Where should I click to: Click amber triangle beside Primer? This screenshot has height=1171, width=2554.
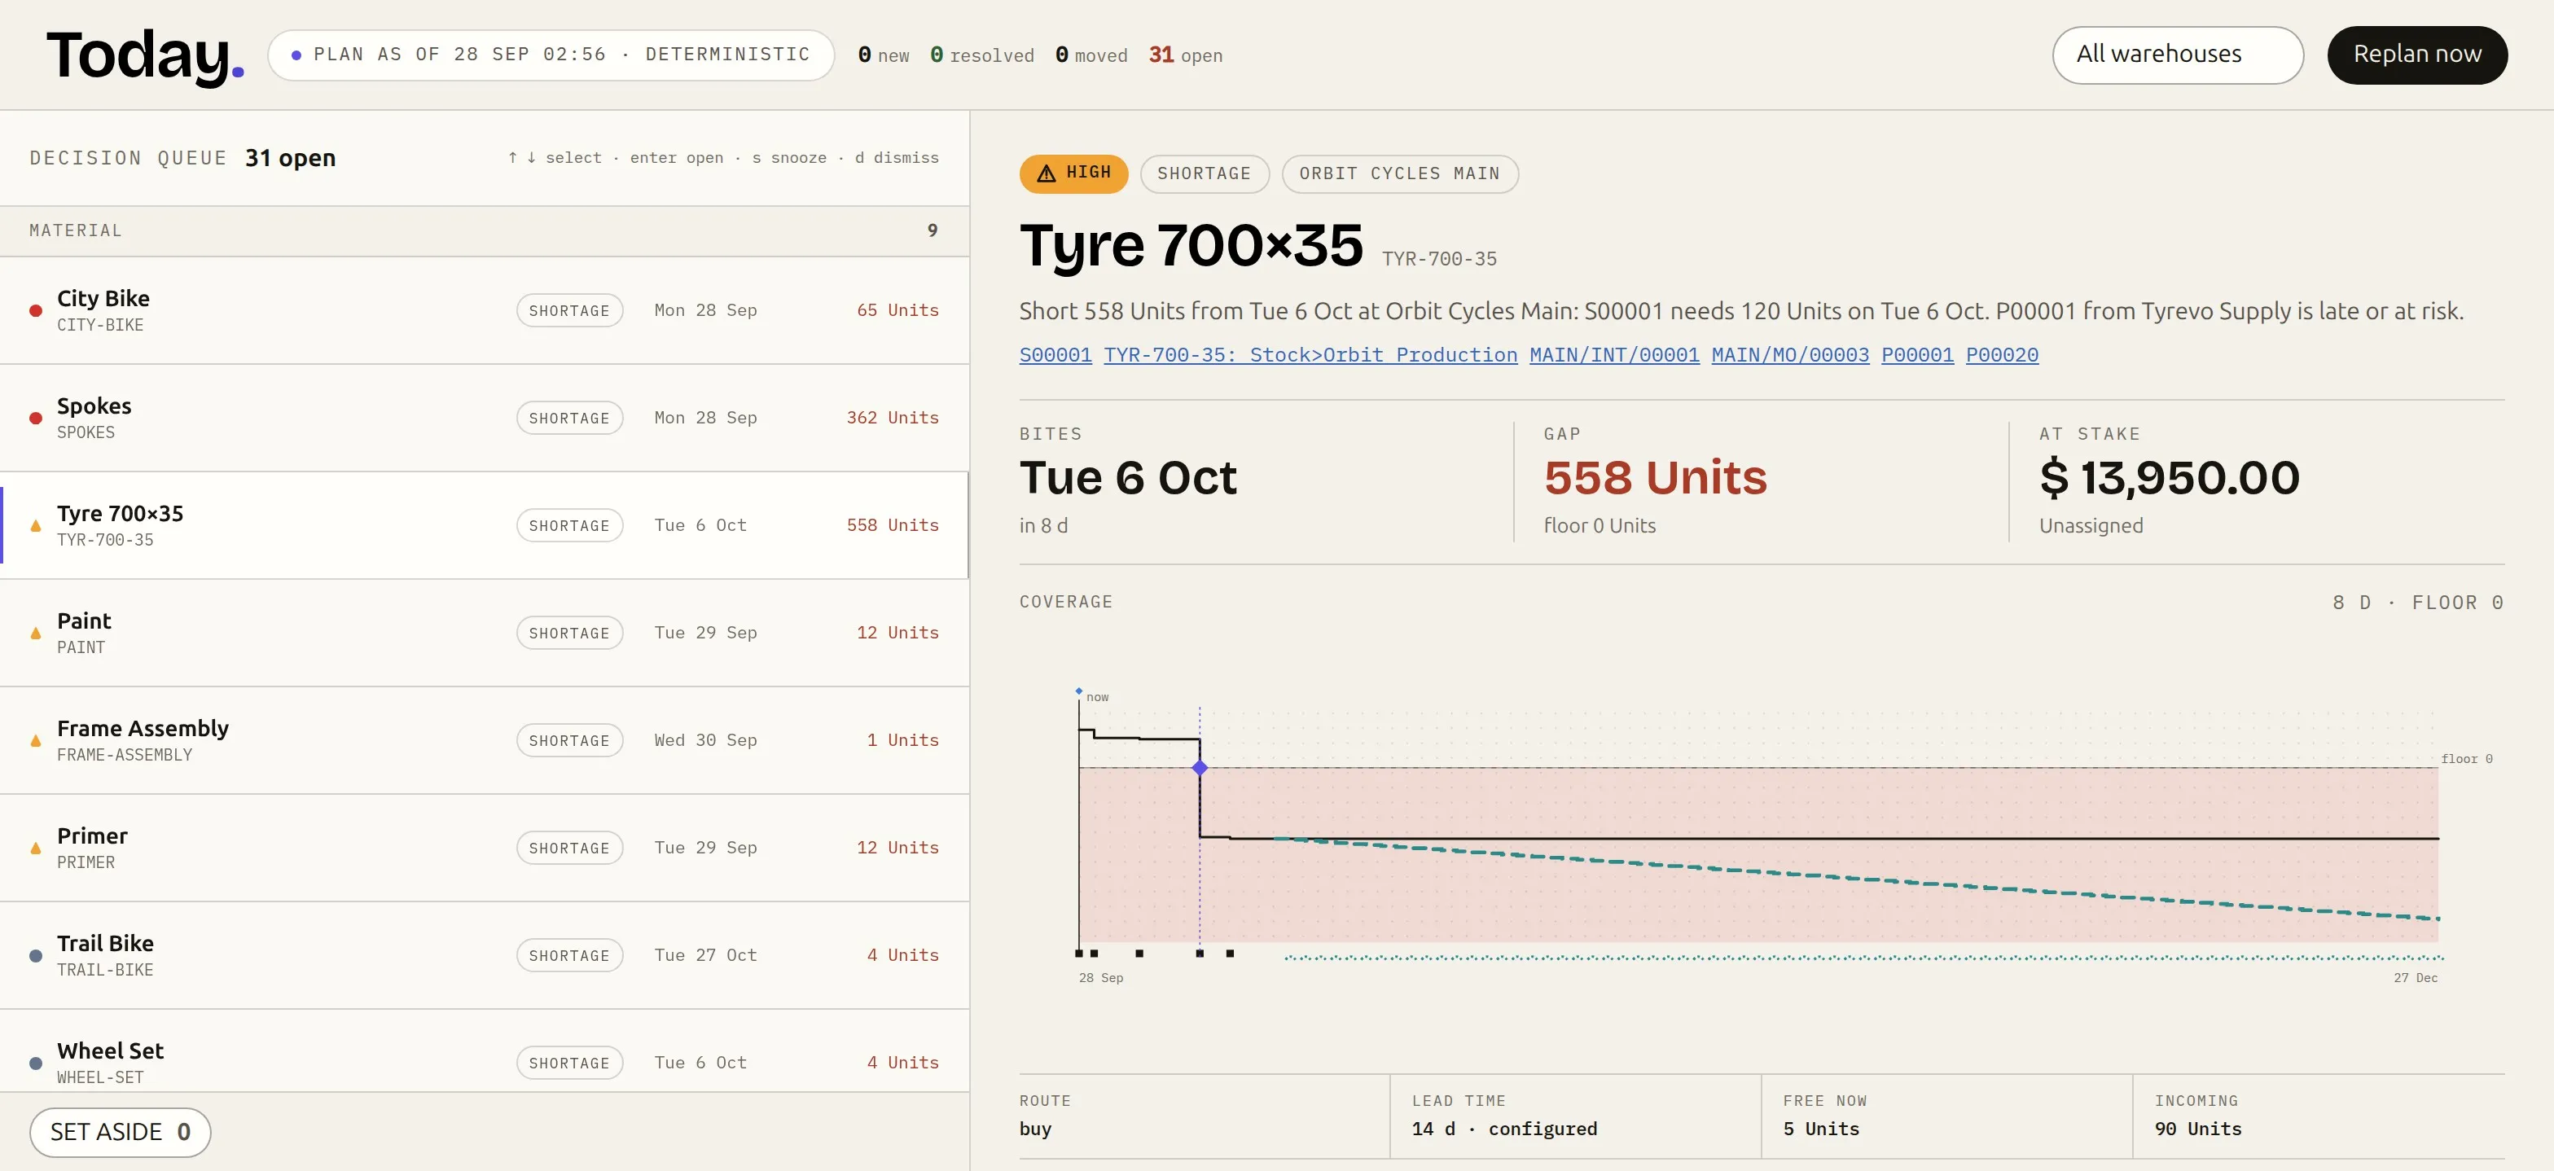click(36, 848)
